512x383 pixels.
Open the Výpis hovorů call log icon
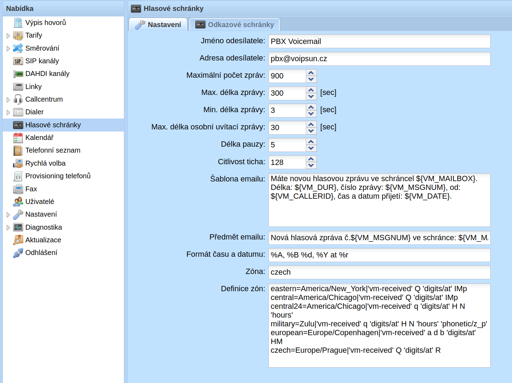point(18,23)
